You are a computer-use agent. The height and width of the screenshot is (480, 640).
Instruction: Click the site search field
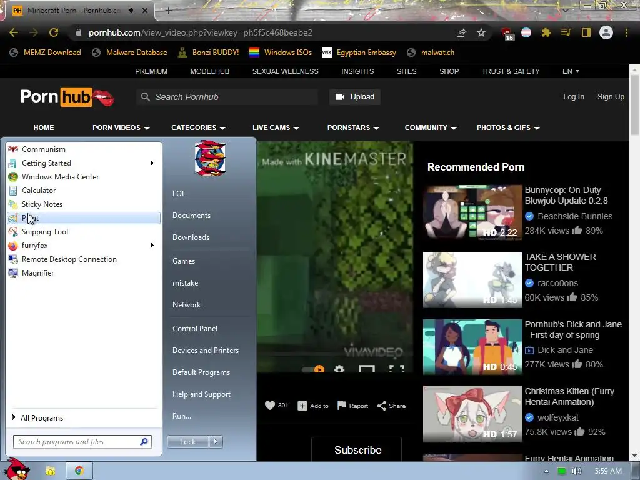(x=227, y=97)
